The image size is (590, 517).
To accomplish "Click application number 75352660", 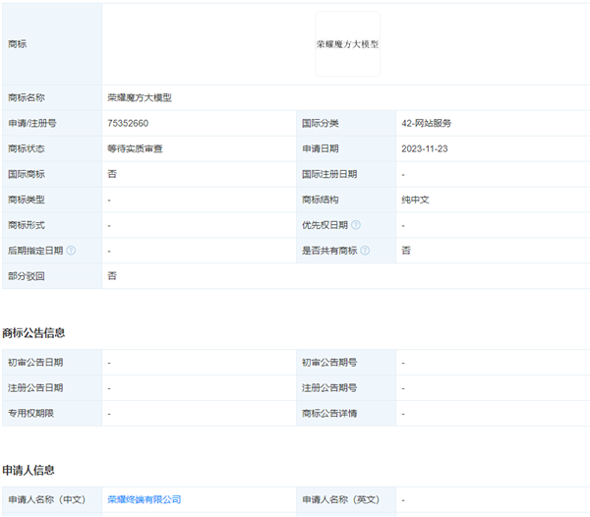I will (x=128, y=123).
